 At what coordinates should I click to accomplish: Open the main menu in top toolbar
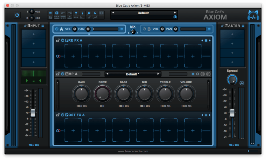pos(50,13)
